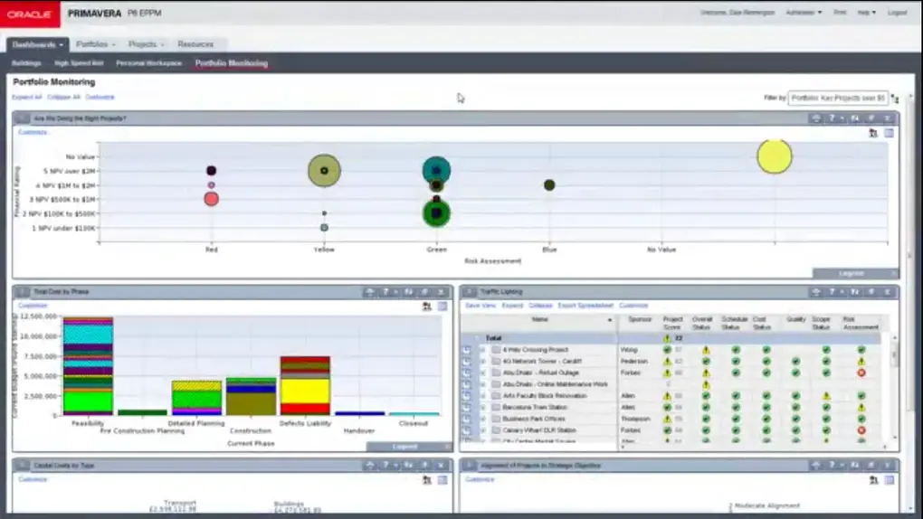Click Save View link in Traffic Lighting
The width and height of the screenshot is (923, 519).
click(481, 306)
